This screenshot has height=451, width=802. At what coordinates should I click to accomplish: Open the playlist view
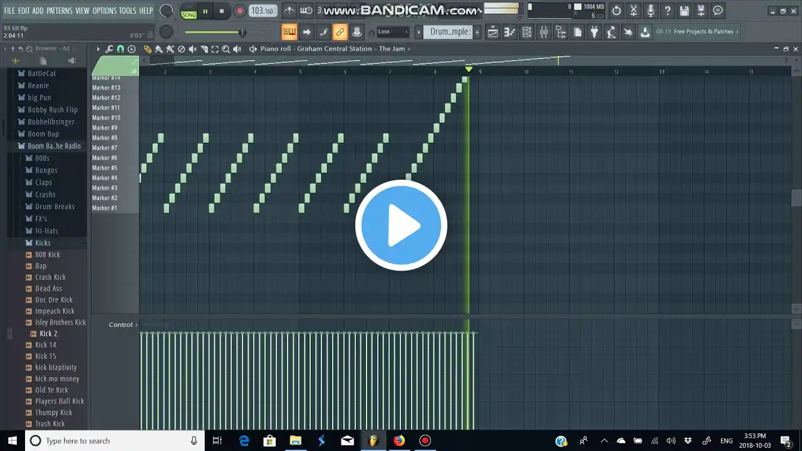click(x=493, y=32)
